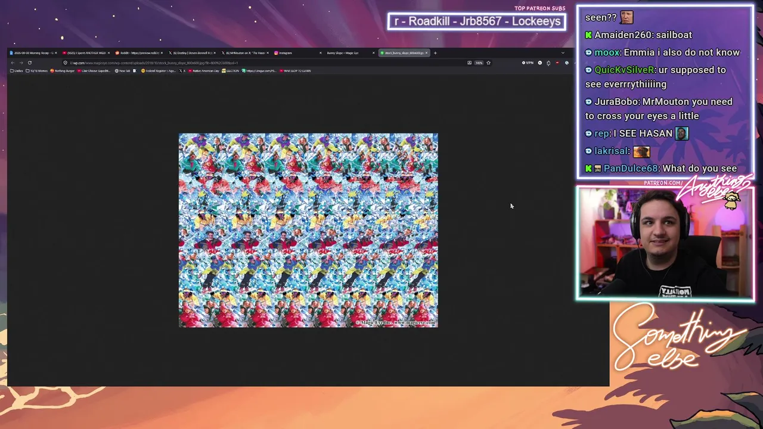Open the Native American Day bookmark
The image size is (763, 429).
click(204, 71)
